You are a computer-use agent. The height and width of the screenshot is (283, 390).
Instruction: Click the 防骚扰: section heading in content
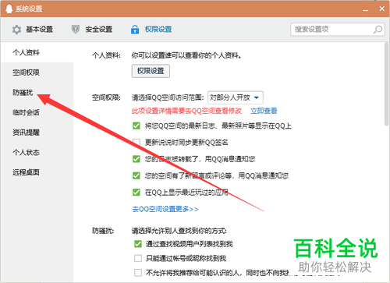coord(103,231)
